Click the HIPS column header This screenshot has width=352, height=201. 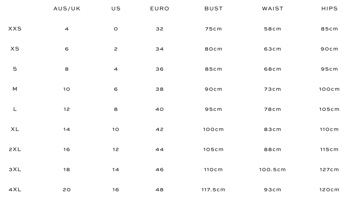click(330, 9)
